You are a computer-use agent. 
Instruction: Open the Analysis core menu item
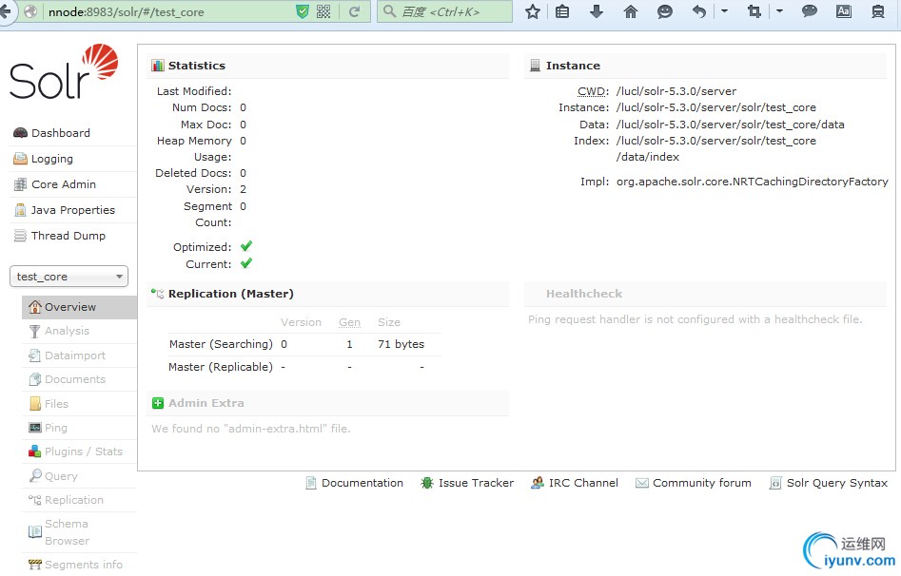click(67, 331)
